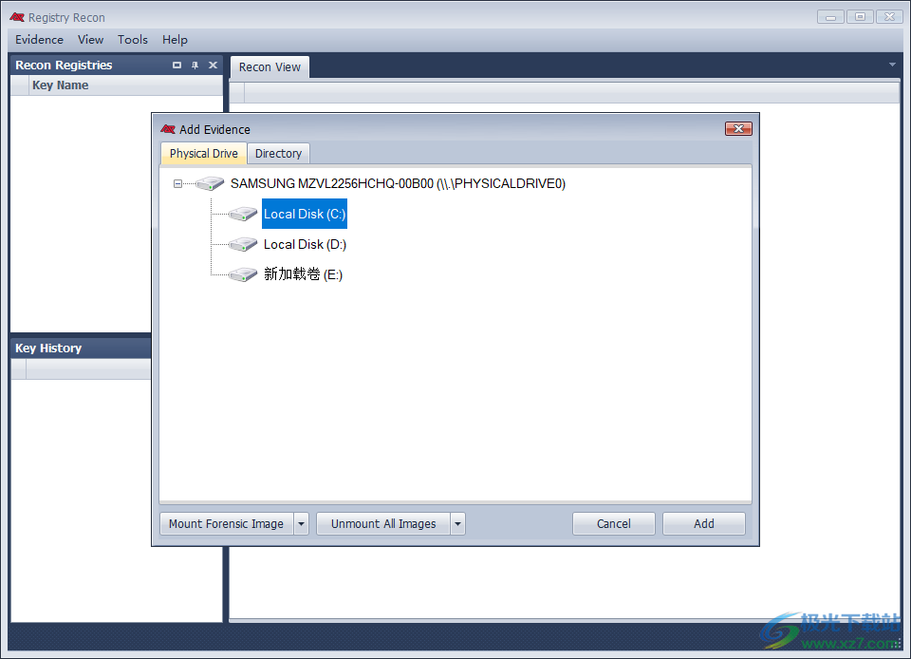Screen dimensions: 911x659
Task: Open the tab list dropdown in Recon View
Action: [x=892, y=66]
